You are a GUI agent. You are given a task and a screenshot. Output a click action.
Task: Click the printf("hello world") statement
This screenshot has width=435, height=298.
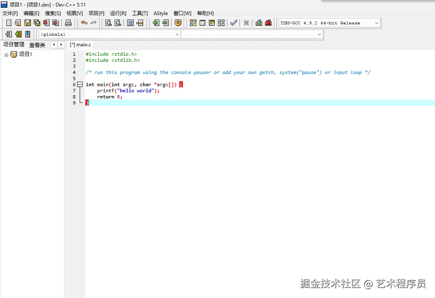(x=128, y=91)
